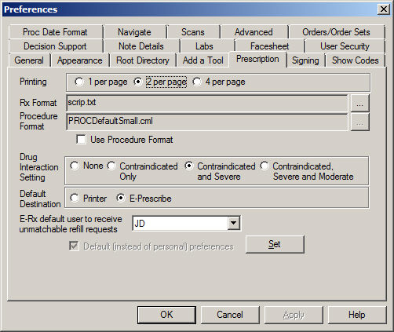Screen dimensions: 394x332
Task: Click the Set button
Action: click(x=275, y=244)
